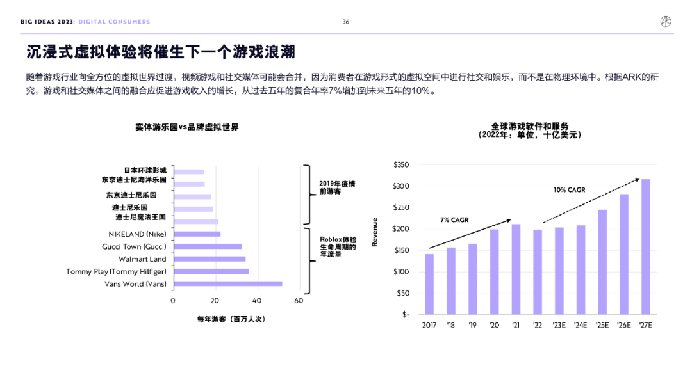Click the 2017 revenue bar
This screenshot has width=692, height=389.
[429, 284]
